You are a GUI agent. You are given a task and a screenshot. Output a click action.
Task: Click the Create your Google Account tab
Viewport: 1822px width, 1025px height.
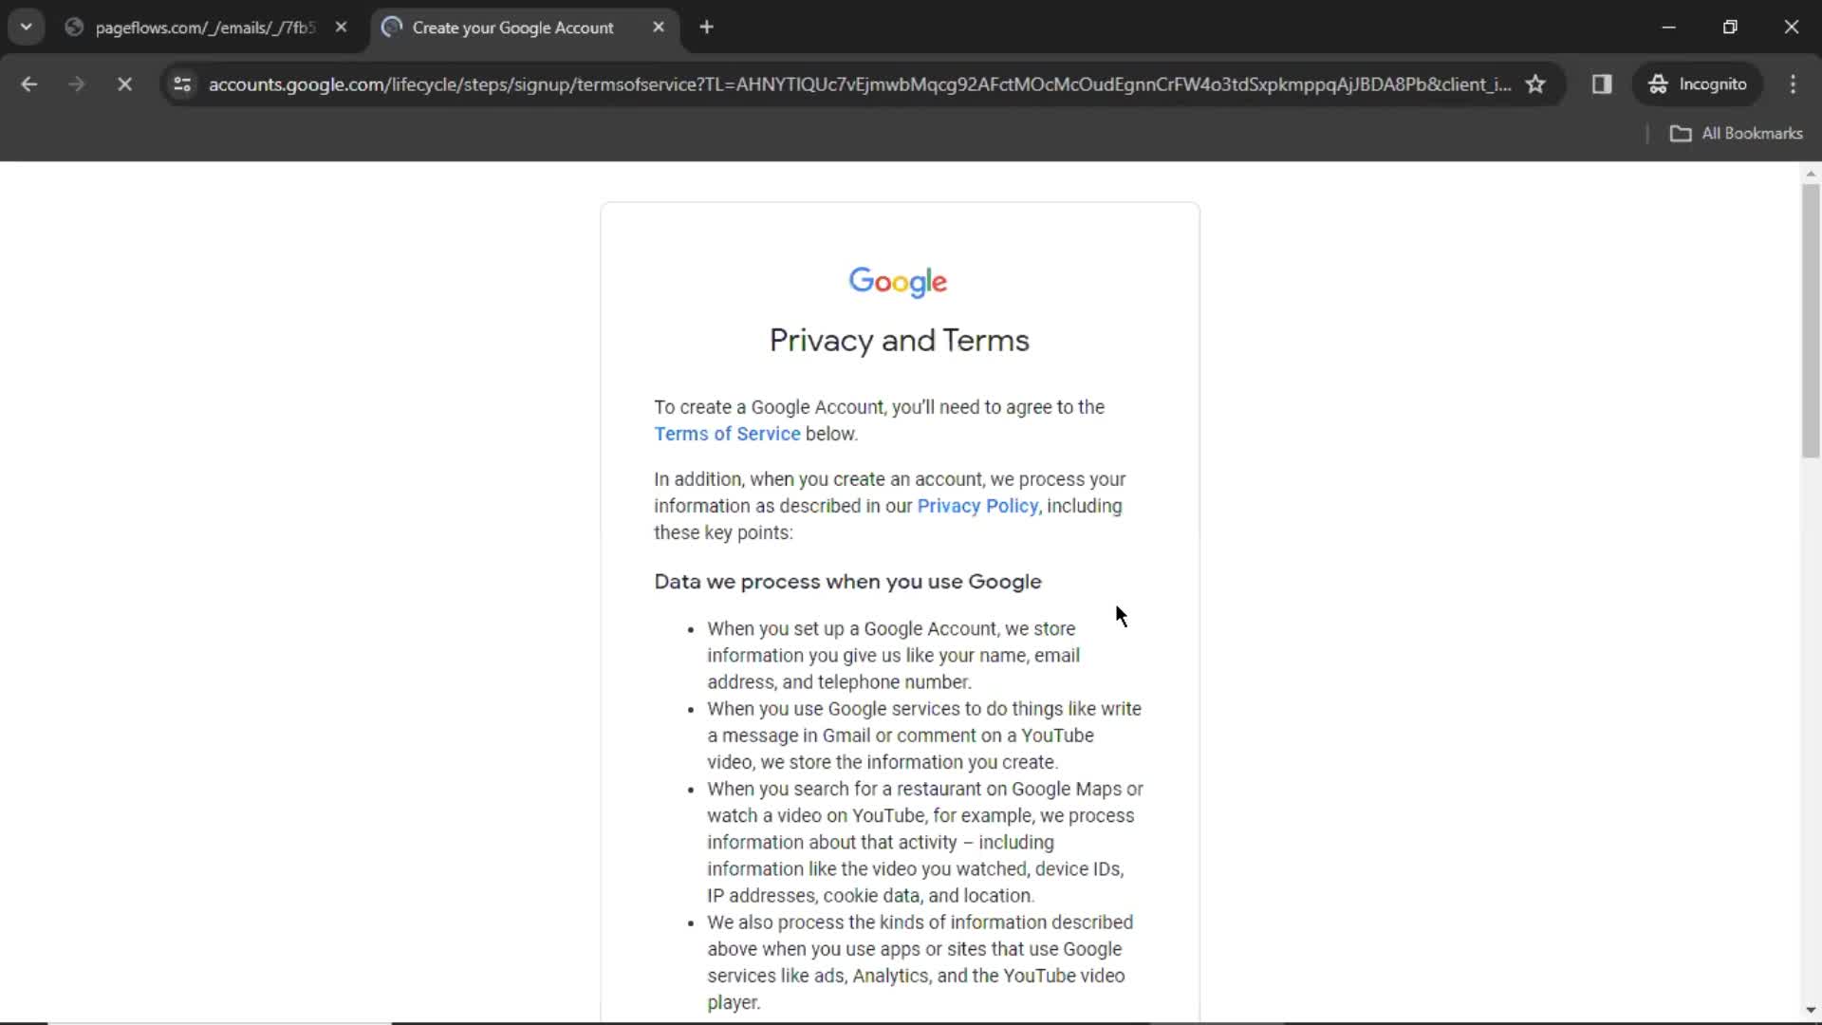pos(511,28)
